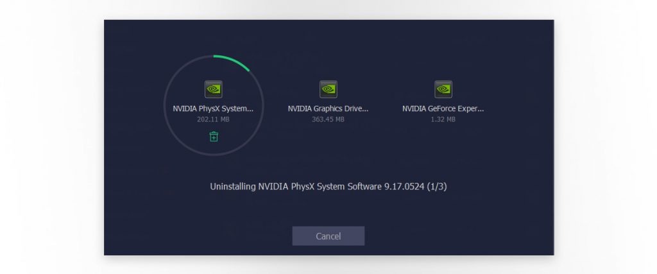
Task: Click the 9.17.0524 version number
Action: [x=404, y=187]
